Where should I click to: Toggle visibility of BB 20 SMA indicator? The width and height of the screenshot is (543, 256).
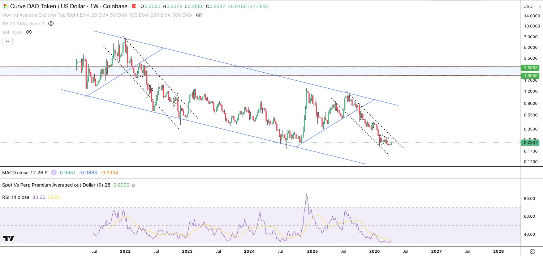pyautogui.click(x=51, y=24)
